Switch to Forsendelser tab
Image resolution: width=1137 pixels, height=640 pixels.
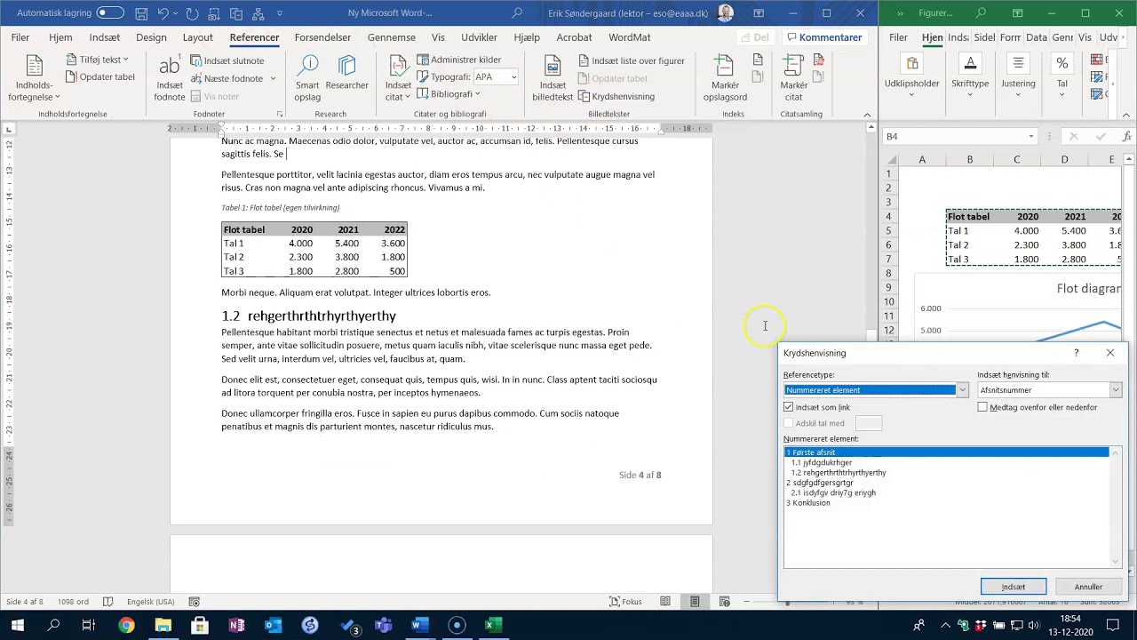[322, 37]
